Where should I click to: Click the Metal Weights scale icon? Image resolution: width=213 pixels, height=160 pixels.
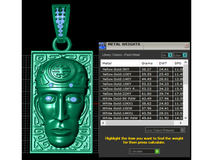pos(103,46)
